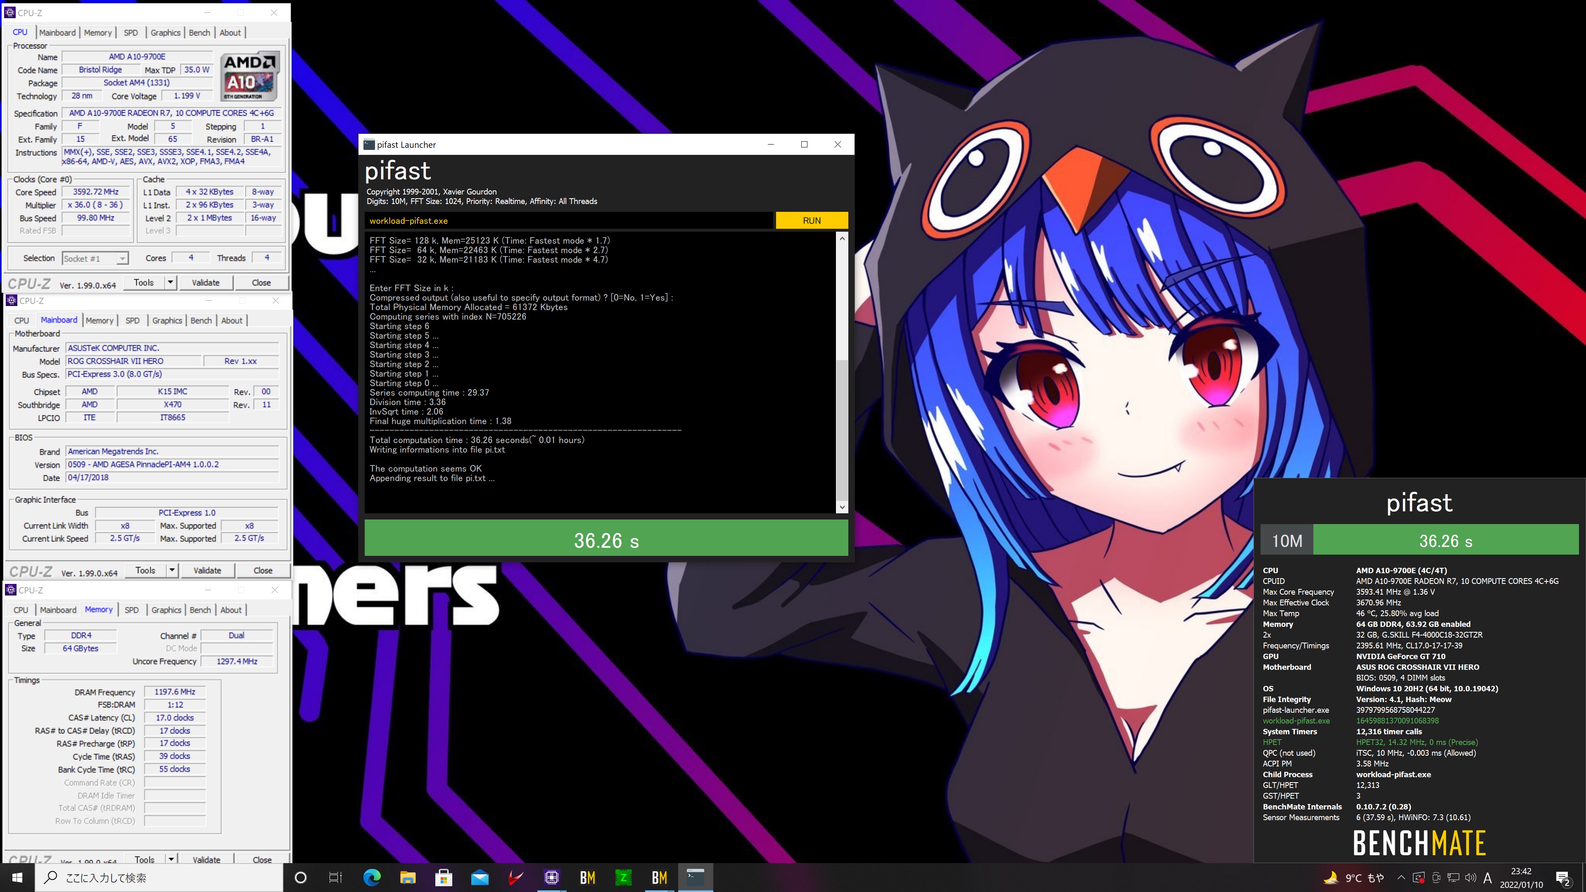Viewport: 1586px width, 892px height.
Task: Open network settings from the tray icon
Action: pos(1453,878)
